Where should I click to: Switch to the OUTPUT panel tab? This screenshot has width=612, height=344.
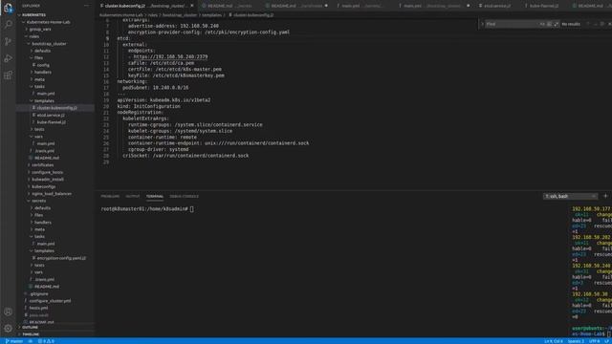pos(133,196)
